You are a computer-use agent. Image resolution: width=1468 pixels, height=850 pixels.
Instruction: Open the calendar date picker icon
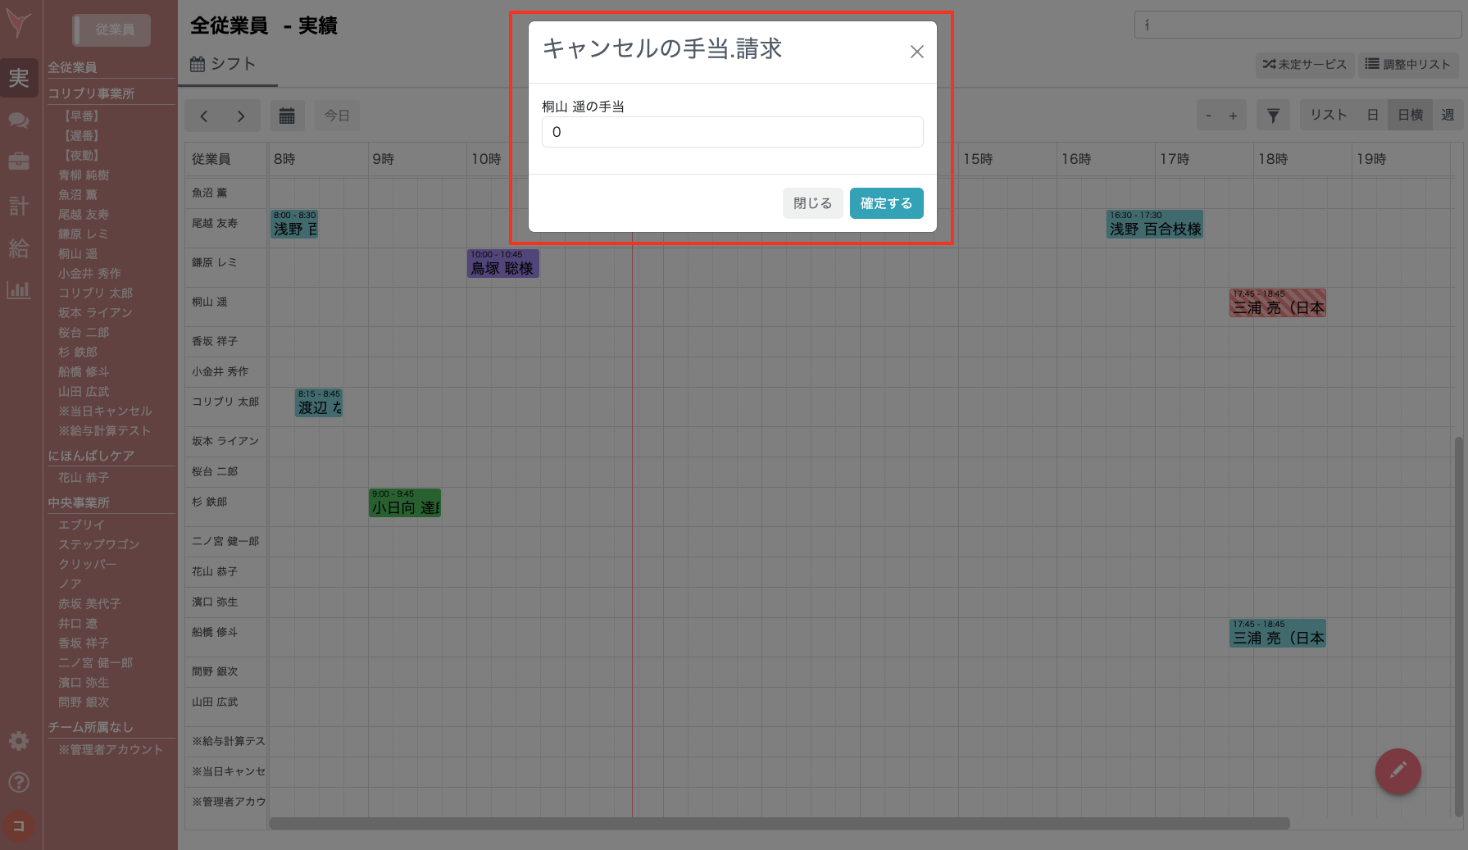point(288,116)
